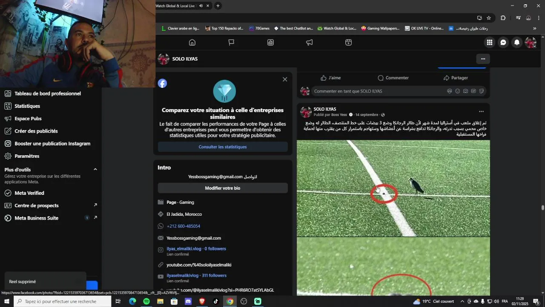This screenshot has height=307, width=545.
Task: Open TikTok from the taskbar
Action: click(x=216, y=301)
